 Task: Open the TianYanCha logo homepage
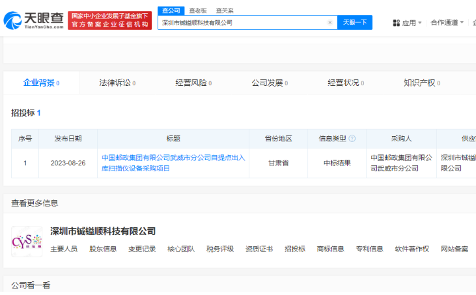[x=34, y=21]
